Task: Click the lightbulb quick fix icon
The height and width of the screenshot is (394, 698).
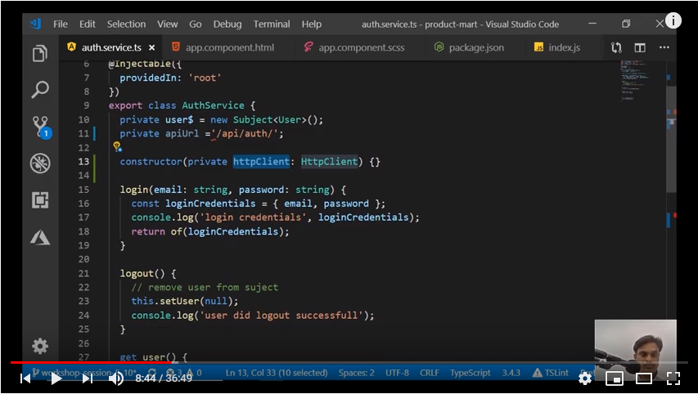Action: pos(116,147)
